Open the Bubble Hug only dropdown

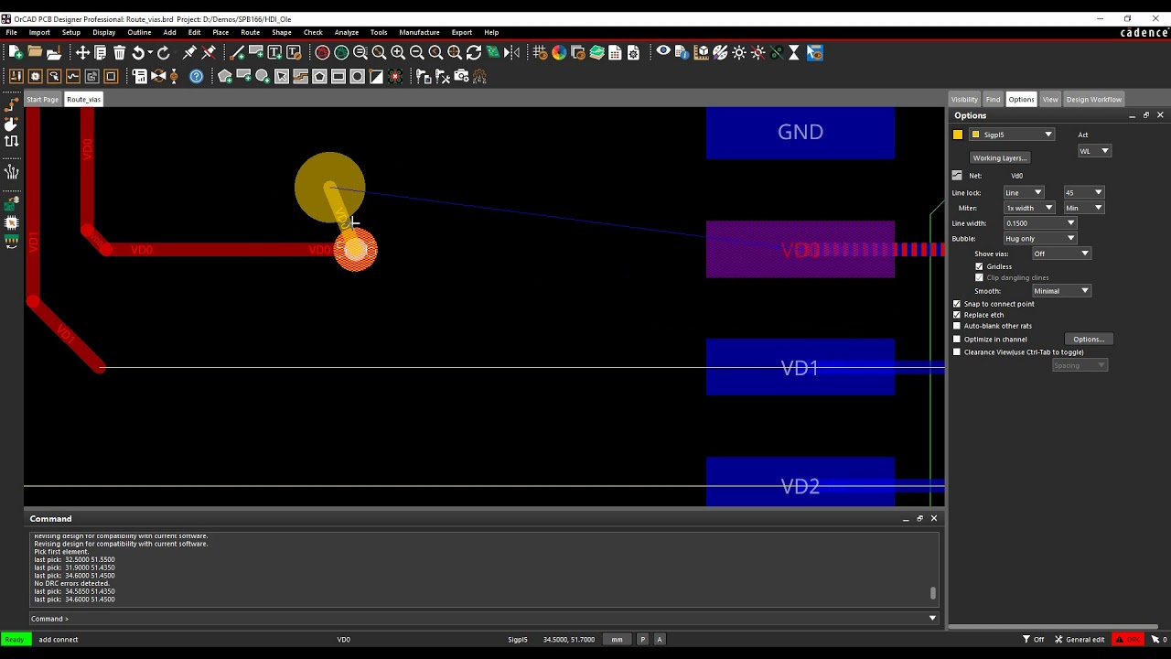1040,239
